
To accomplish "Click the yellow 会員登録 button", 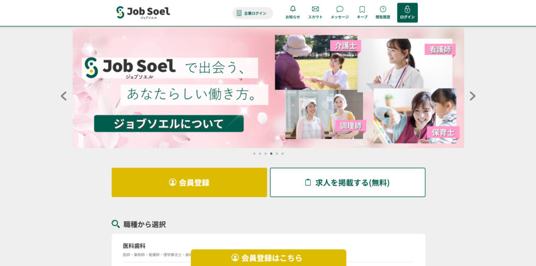I will point(189,182).
